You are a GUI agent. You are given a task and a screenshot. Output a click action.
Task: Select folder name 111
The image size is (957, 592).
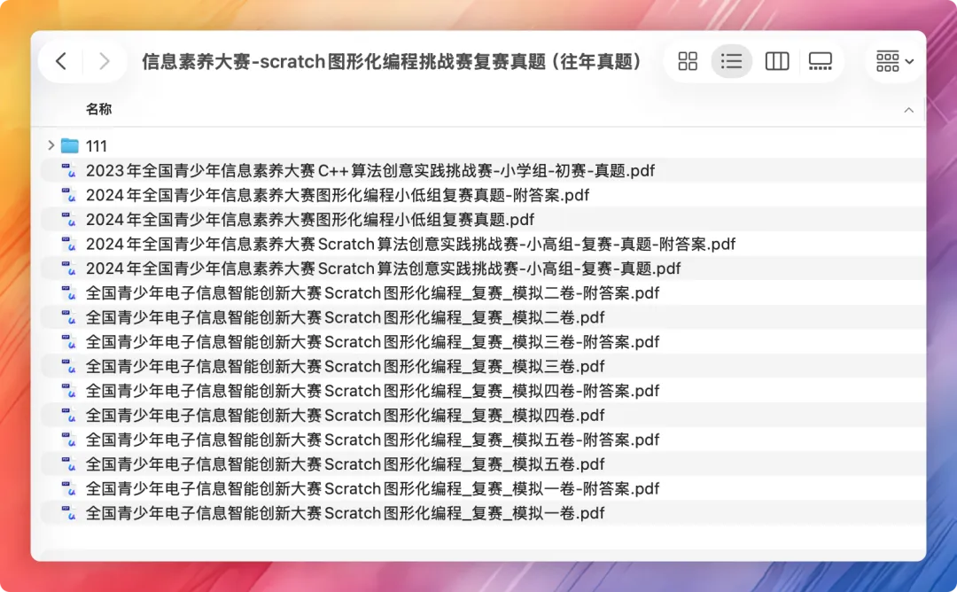(x=97, y=146)
